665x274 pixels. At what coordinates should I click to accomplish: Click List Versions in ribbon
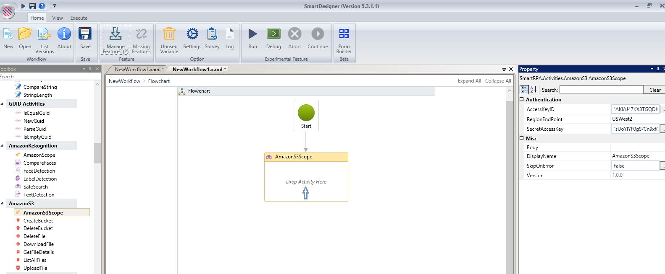45,34
